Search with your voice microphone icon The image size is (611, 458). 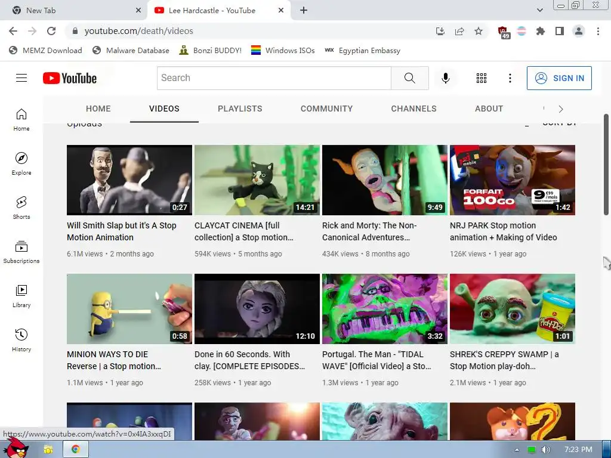445,78
